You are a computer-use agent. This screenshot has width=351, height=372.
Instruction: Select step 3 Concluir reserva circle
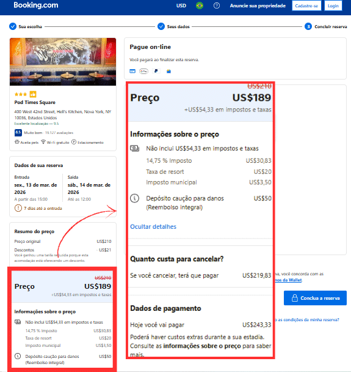click(x=308, y=26)
